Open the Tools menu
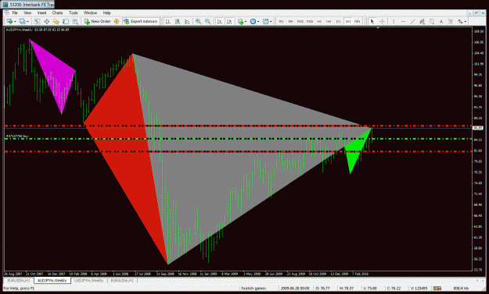 (74, 12)
